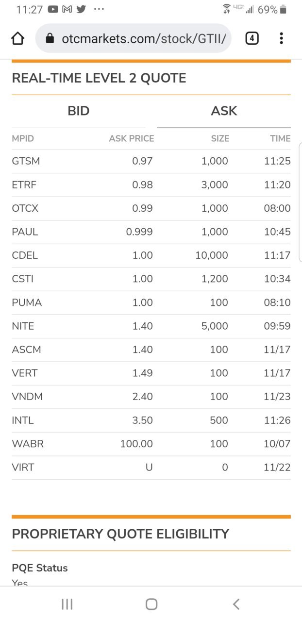Open the browser three-dot menu
The width and height of the screenshot is (302, 621).
click(x=281, y=38)
